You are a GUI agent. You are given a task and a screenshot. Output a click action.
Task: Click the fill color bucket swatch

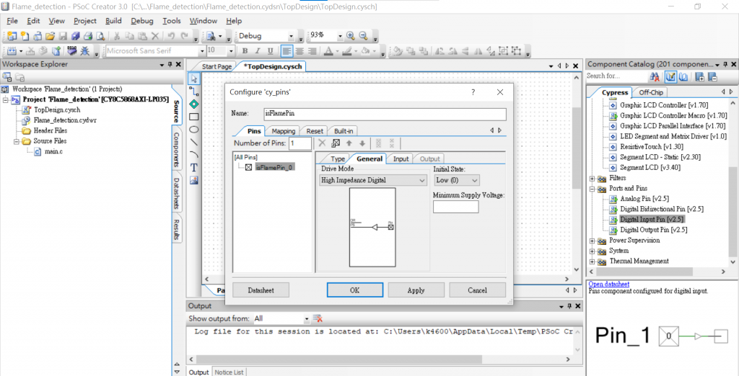[366, 51]
